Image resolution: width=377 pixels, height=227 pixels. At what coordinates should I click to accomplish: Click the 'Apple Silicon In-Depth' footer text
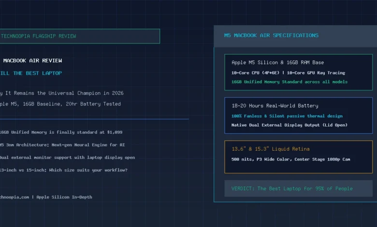64,197
